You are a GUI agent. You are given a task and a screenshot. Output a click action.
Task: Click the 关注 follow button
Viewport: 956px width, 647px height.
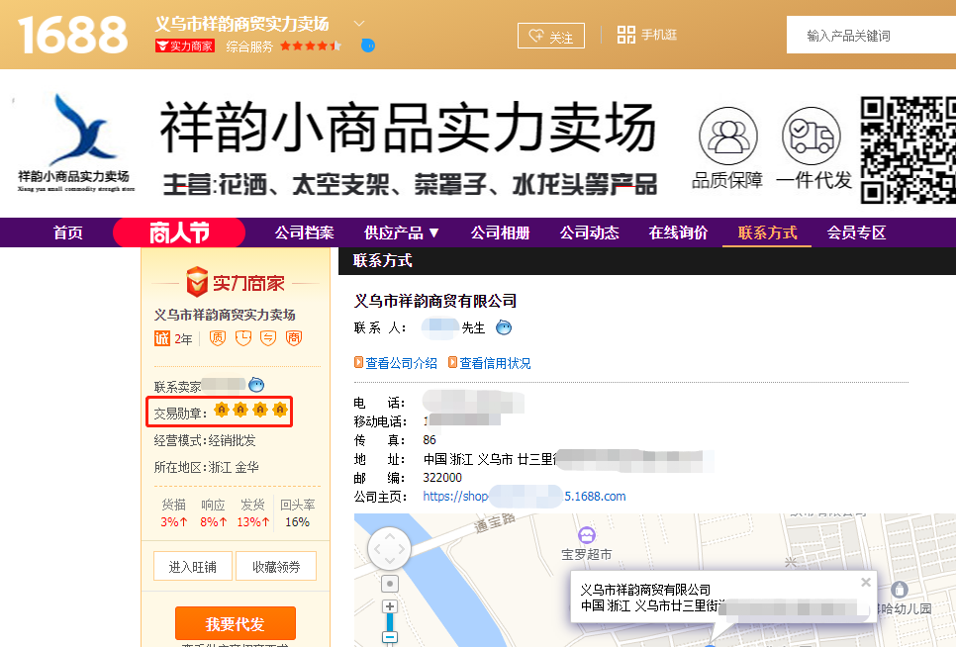pos(551,36)
